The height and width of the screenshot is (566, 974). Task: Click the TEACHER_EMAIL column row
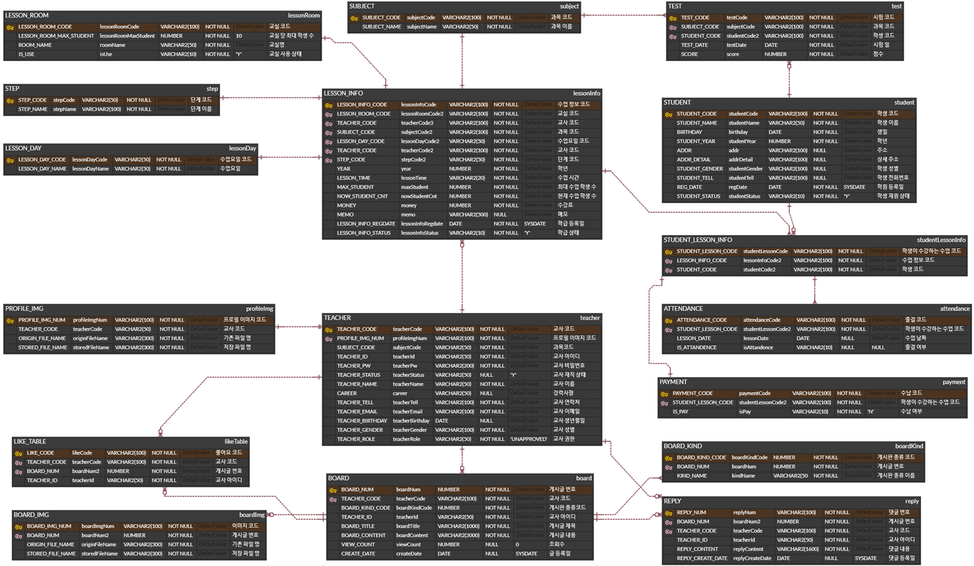point(462,412)
